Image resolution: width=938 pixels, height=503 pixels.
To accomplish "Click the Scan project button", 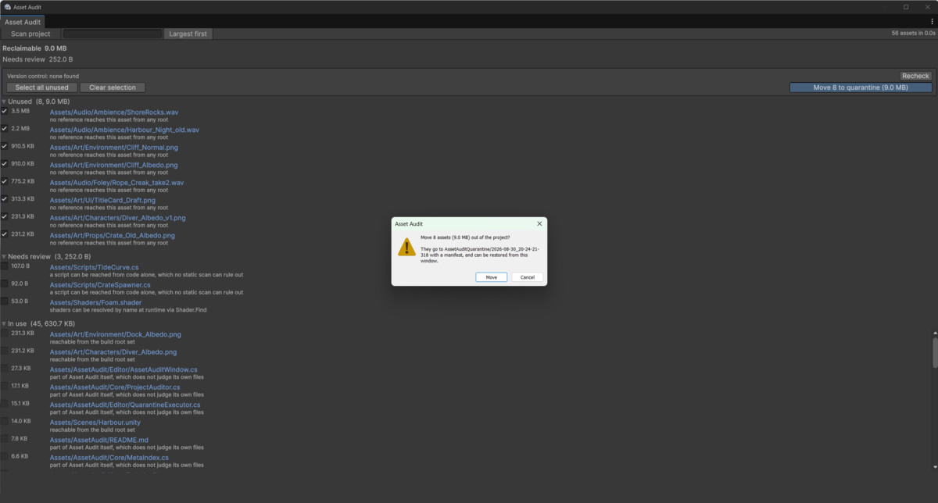I will click(30, 34).
